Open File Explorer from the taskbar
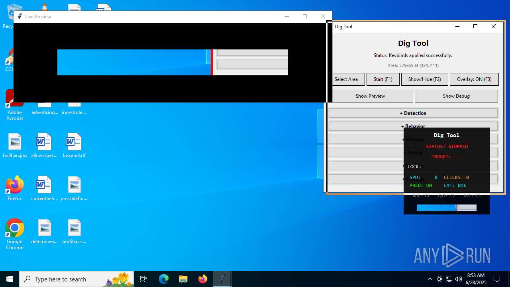Image resolution: width=510 pixels, height=287 pixels. [x=183, y=279]
